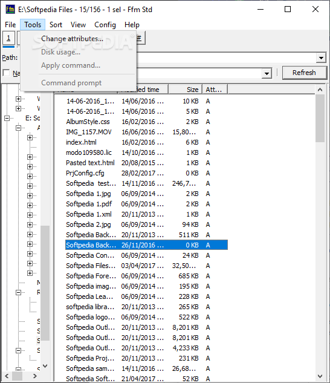Image resolution: width=330 pixels, height=383 pixels.
Task: Click file list scrollbar up arrow
Action: 320,90
